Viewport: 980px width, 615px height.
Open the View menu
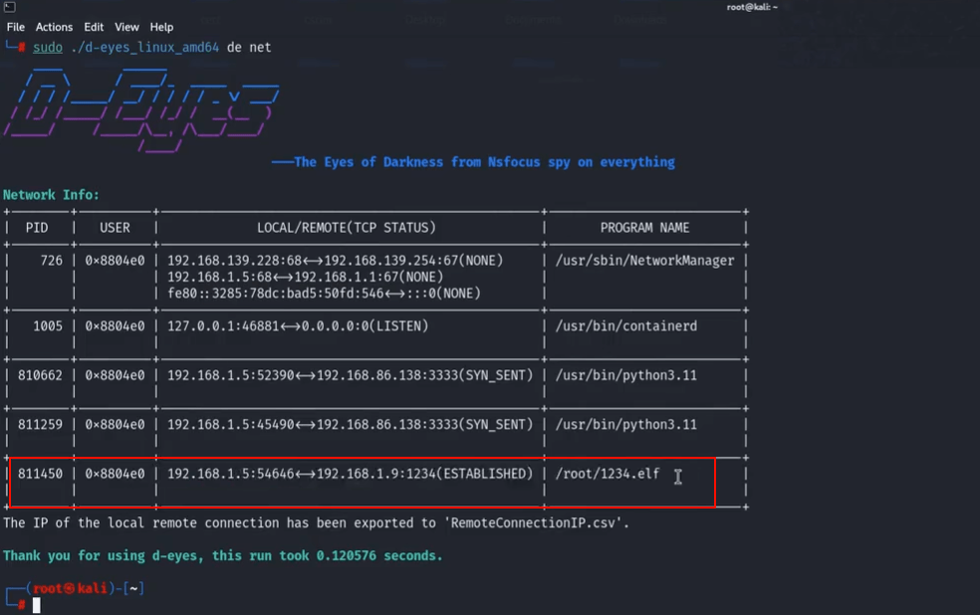pyautogui.click(x=126, y=27)
